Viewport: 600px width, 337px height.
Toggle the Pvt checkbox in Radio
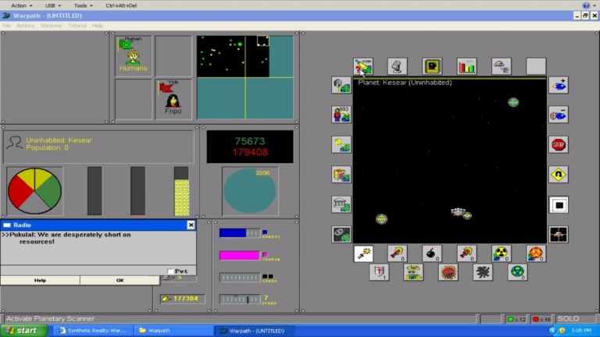(x=170, y=271)
